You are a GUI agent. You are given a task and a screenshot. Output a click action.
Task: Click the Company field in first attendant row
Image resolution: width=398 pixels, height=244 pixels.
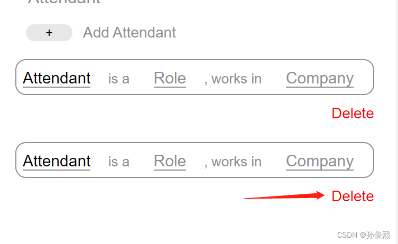[x=319, y=78]
